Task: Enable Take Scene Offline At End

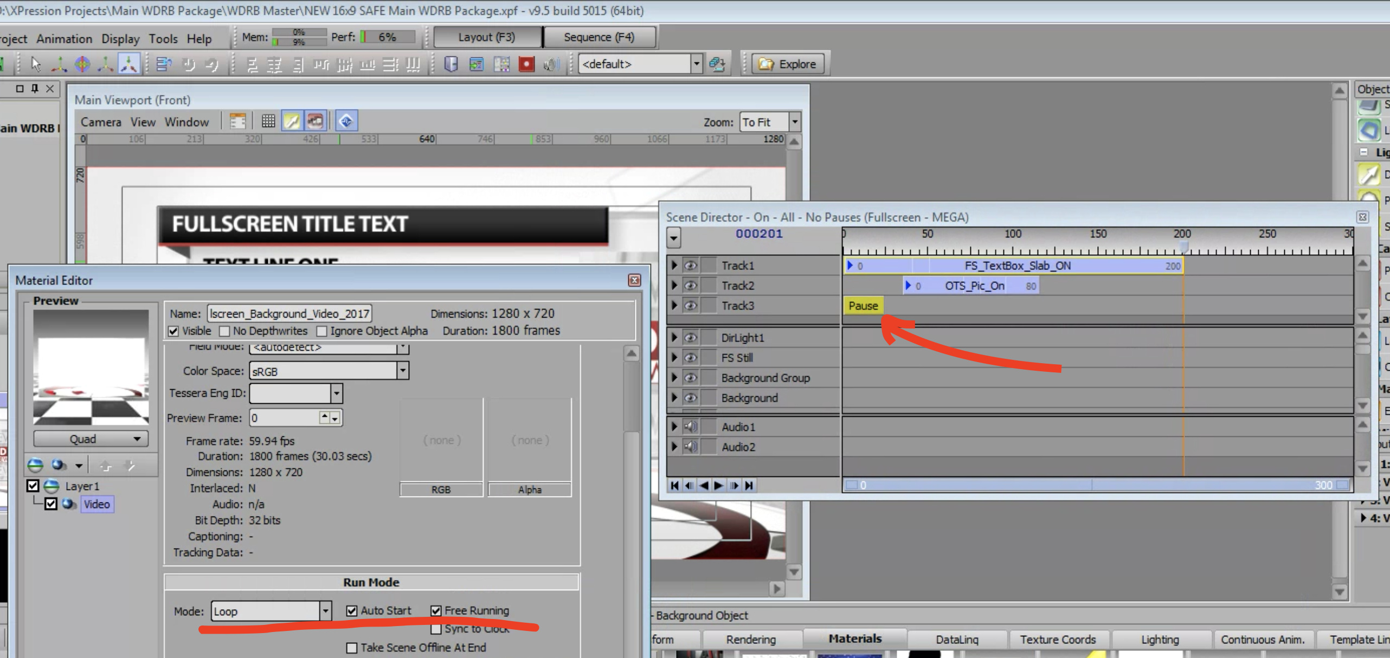Action: coord(352,648)
